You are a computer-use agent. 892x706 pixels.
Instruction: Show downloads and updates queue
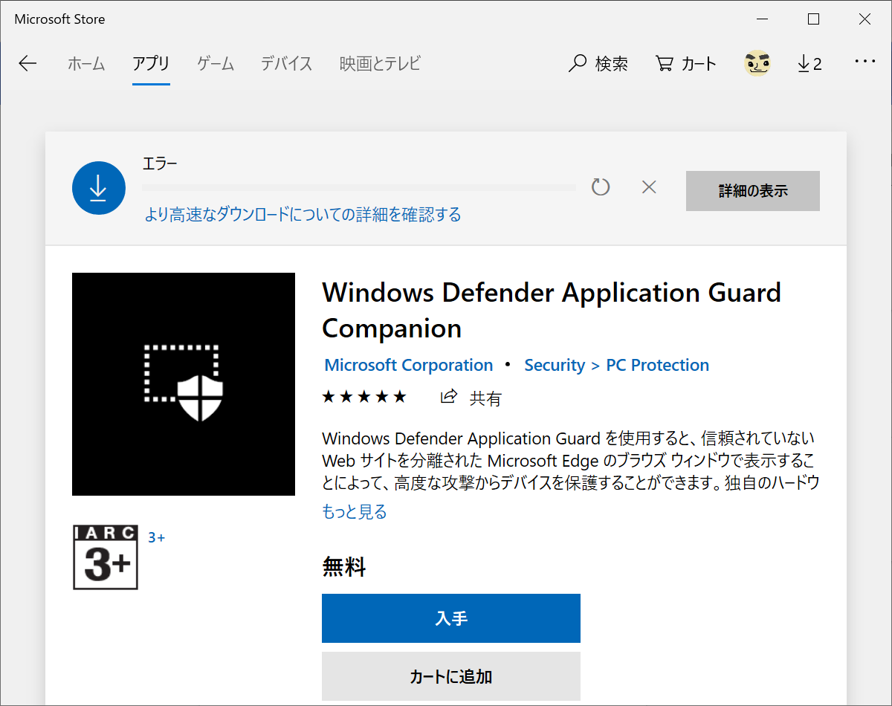tap(809, 64)
